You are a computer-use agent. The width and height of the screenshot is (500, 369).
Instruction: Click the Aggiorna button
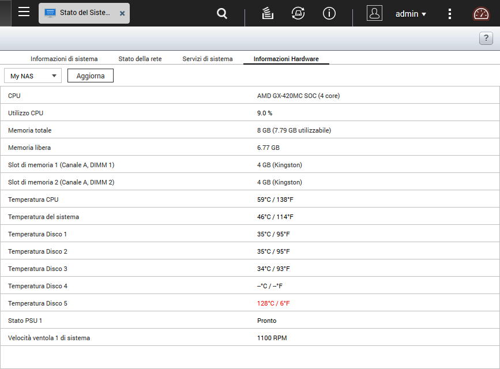click(91, 76)
